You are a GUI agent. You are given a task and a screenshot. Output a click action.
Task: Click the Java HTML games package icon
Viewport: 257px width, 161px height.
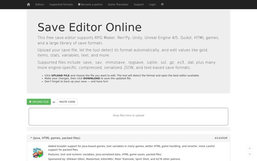38,153
